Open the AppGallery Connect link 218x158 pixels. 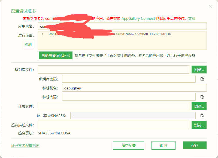click(138, 18)
